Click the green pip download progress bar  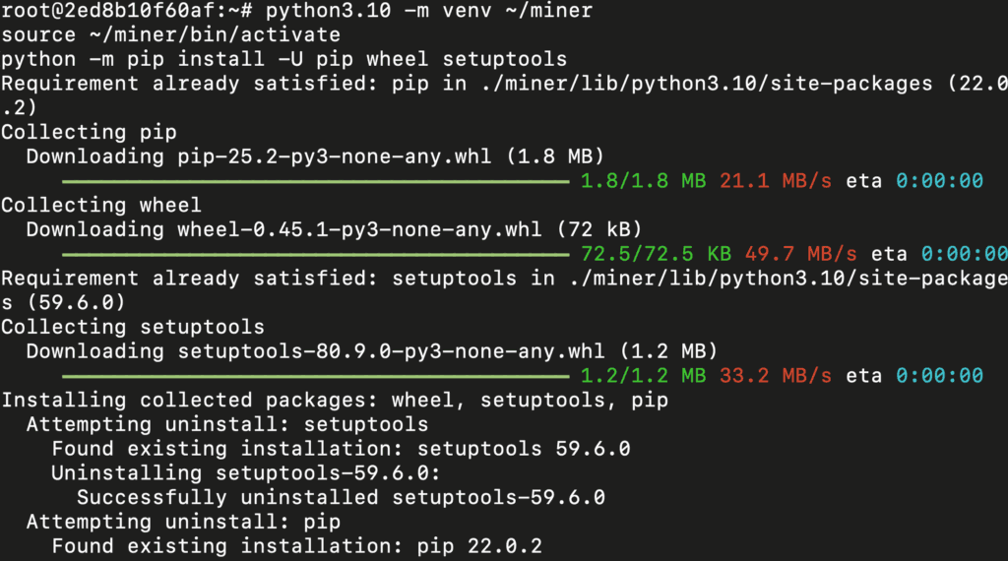315,181
